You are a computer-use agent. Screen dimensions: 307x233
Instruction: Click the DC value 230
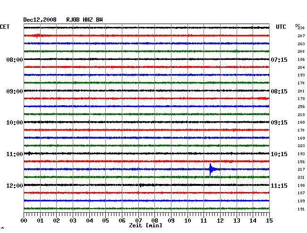tap(301, 28)
